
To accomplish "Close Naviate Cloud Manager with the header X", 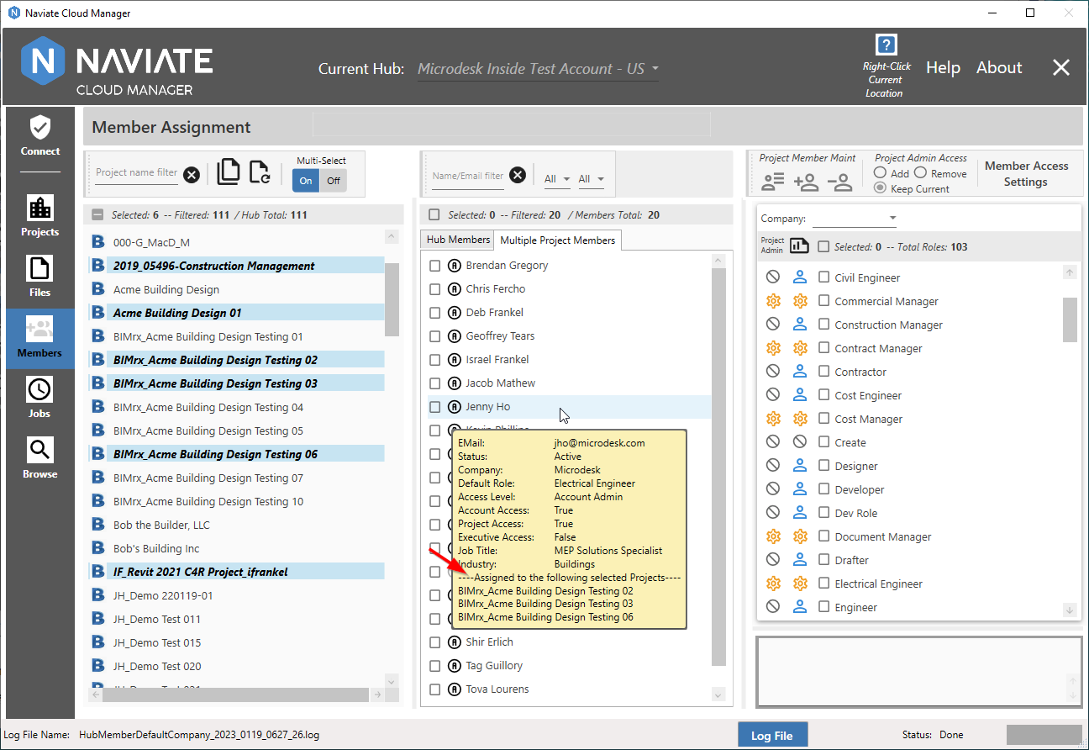I will click(x=1061, y=68).
